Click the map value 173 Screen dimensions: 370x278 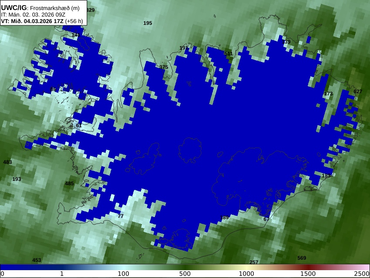tap(328, 94)
